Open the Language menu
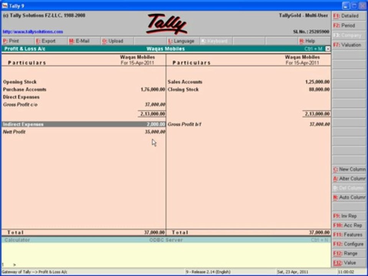This screenshot has width=368, height=276. [183, 41]
